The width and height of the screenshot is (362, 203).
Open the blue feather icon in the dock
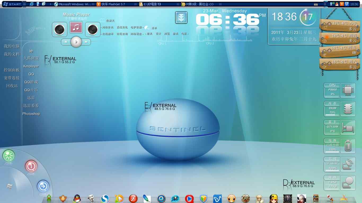point(147,198)
